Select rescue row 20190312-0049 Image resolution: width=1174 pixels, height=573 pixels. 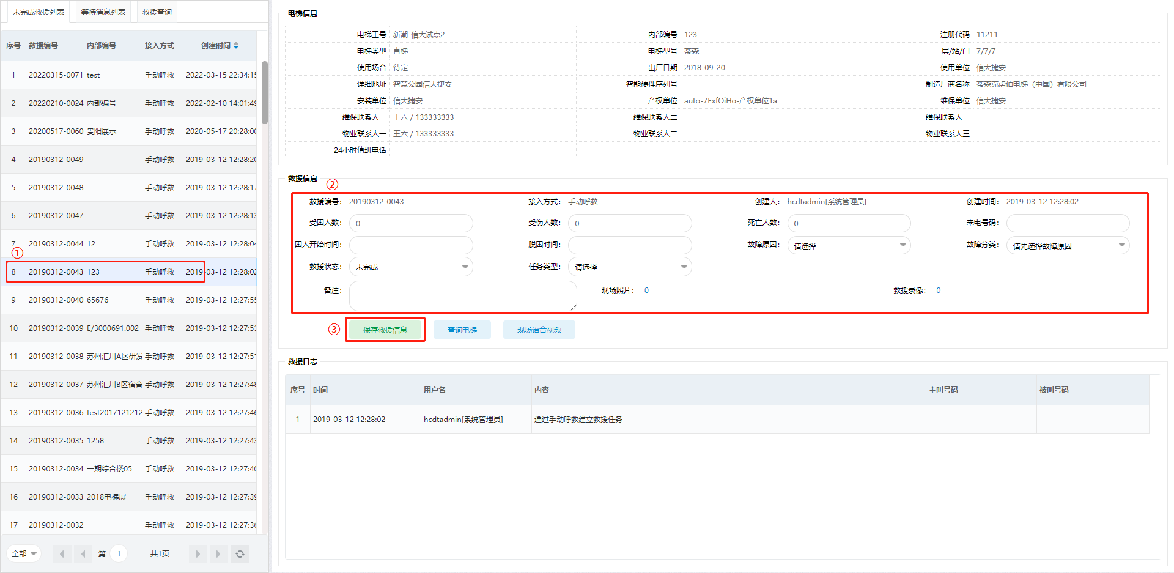tap(129, 160)
